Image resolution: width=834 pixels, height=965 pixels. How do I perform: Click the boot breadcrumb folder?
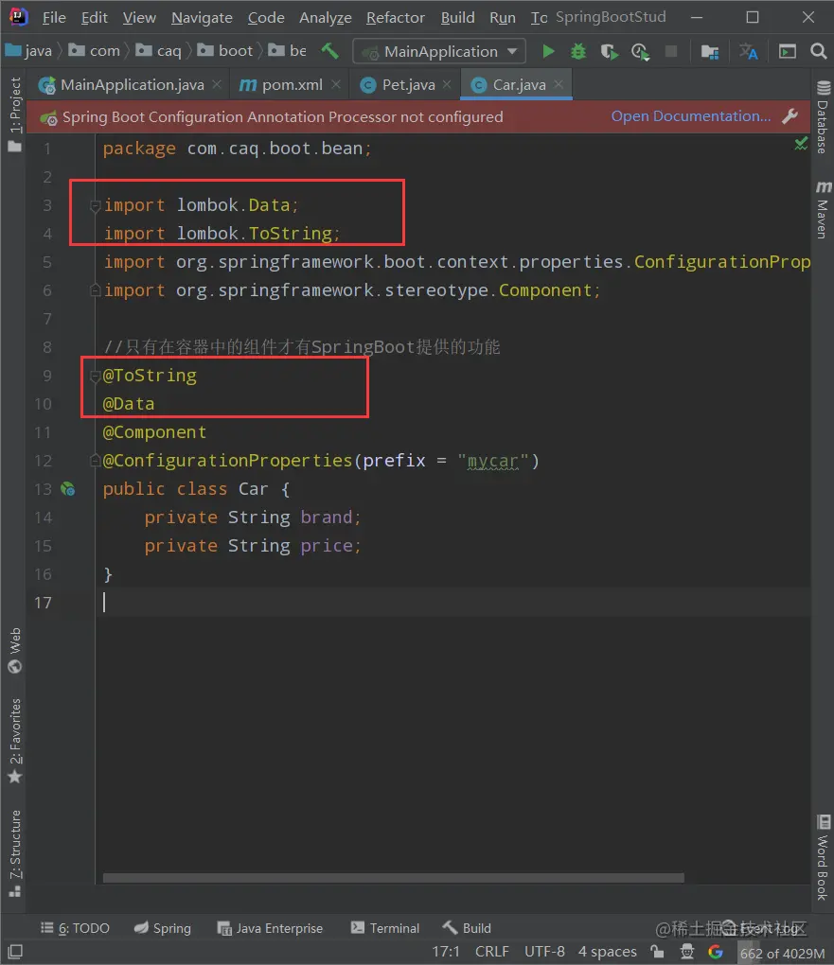click(x=225, y=51)
